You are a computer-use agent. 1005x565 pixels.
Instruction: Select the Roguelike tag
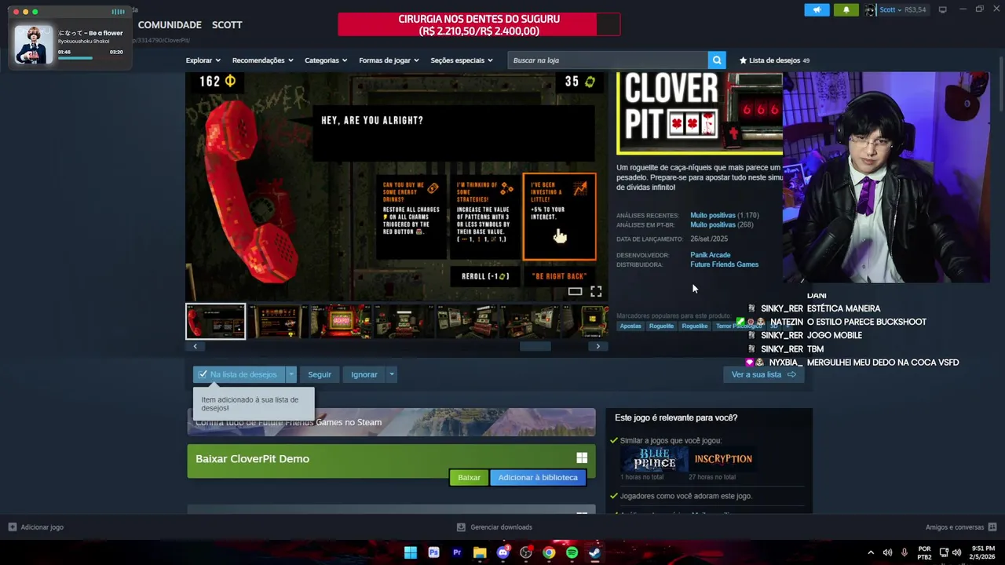pyautogui.click(x=695, y=326)
